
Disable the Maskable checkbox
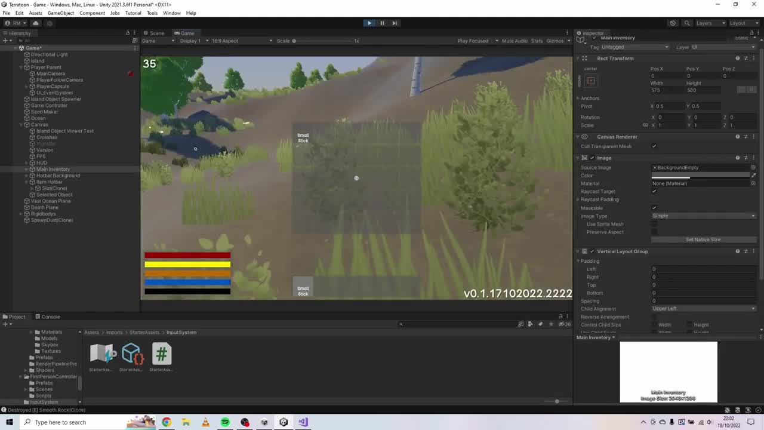[654, 207]
